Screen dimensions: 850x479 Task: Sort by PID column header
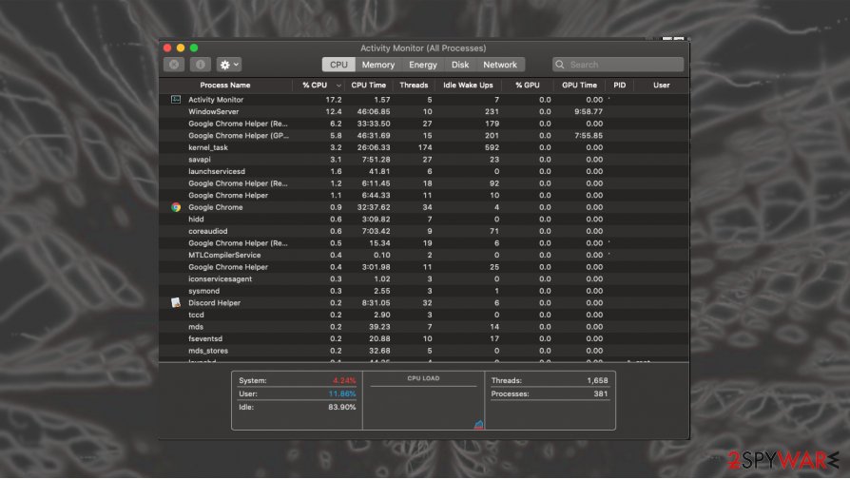(x=620, y=86)
